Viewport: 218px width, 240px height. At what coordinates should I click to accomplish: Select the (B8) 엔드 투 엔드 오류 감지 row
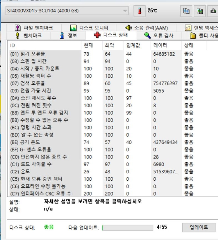(108, 113)
